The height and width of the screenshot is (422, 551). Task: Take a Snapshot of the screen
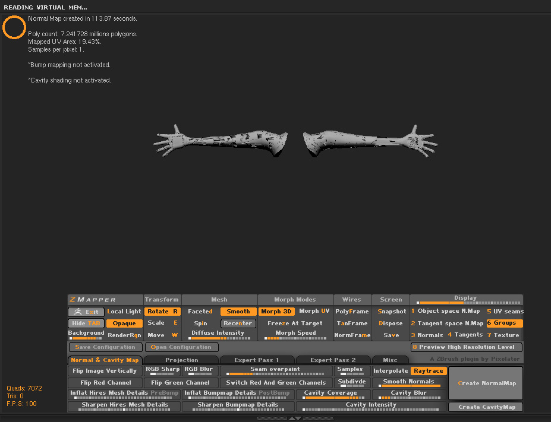coord(391,311)
